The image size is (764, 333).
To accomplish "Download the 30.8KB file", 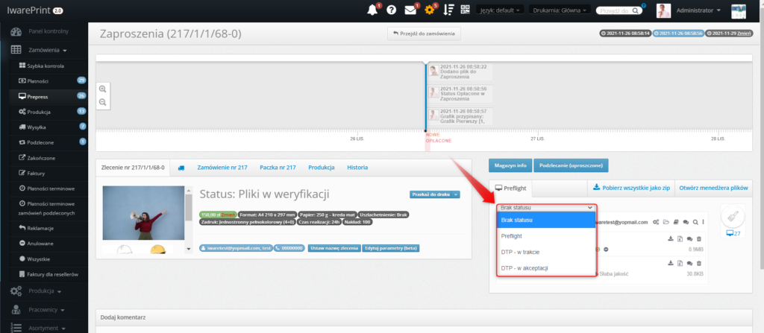I will [x=671, y=263].
